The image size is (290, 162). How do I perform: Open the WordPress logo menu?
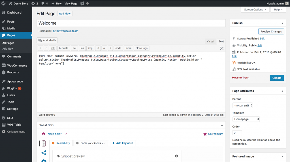click(3, 3)
